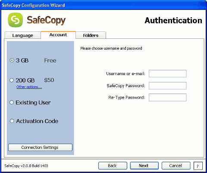Click the 'Please choose username and password' text
The width and height of the screenshot is (207, 173).
(x=111, y=48)
